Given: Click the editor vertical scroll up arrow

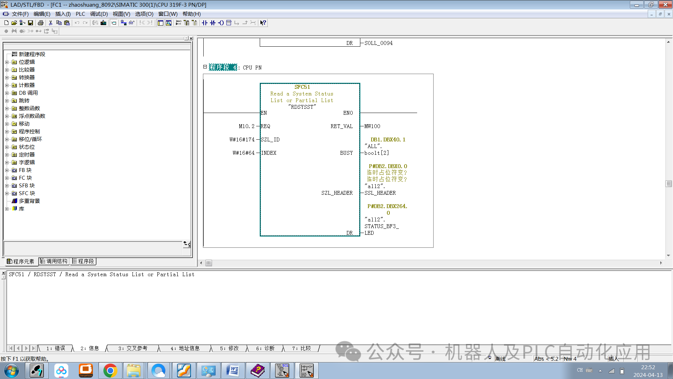Looking at the screenshot, I should point(668,42).
